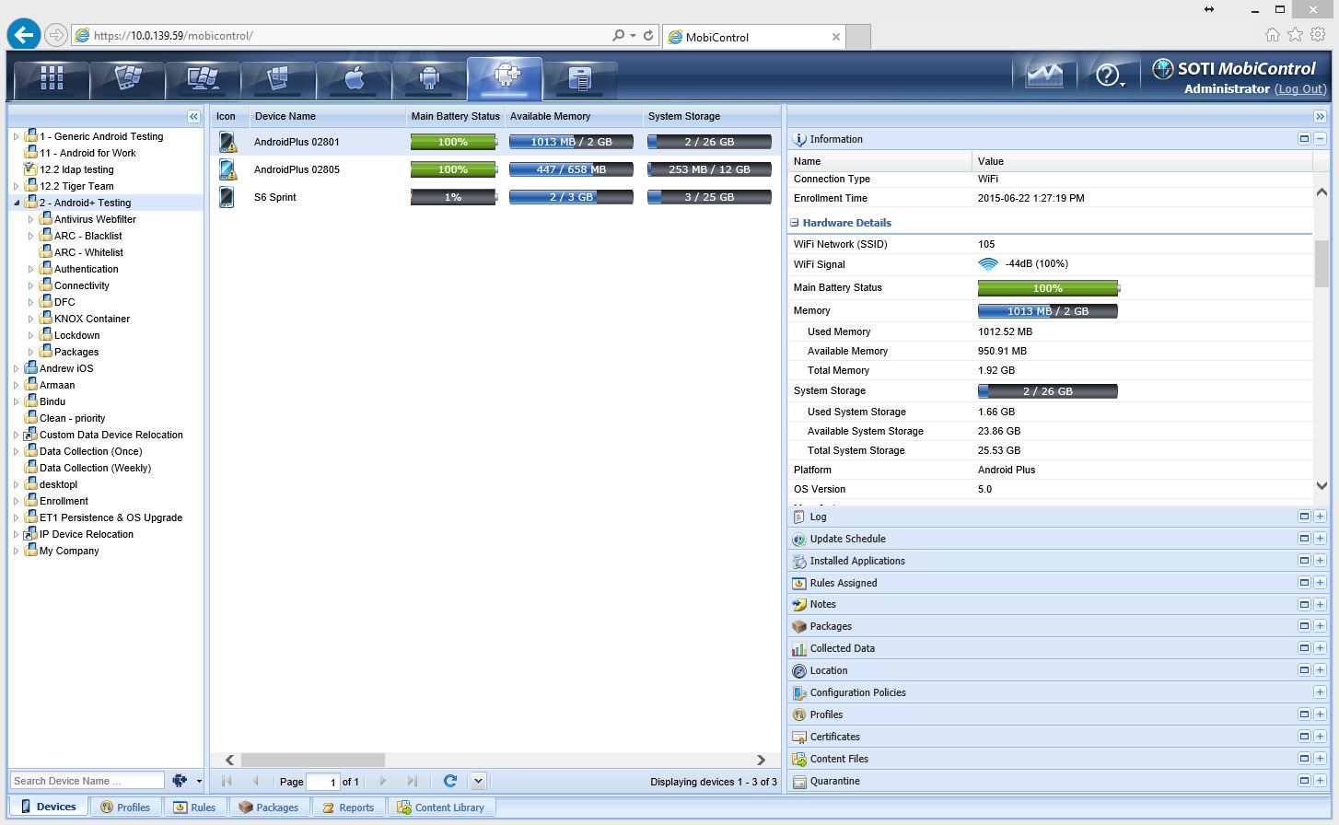Collapse the right device details panel

point(1320,116)
